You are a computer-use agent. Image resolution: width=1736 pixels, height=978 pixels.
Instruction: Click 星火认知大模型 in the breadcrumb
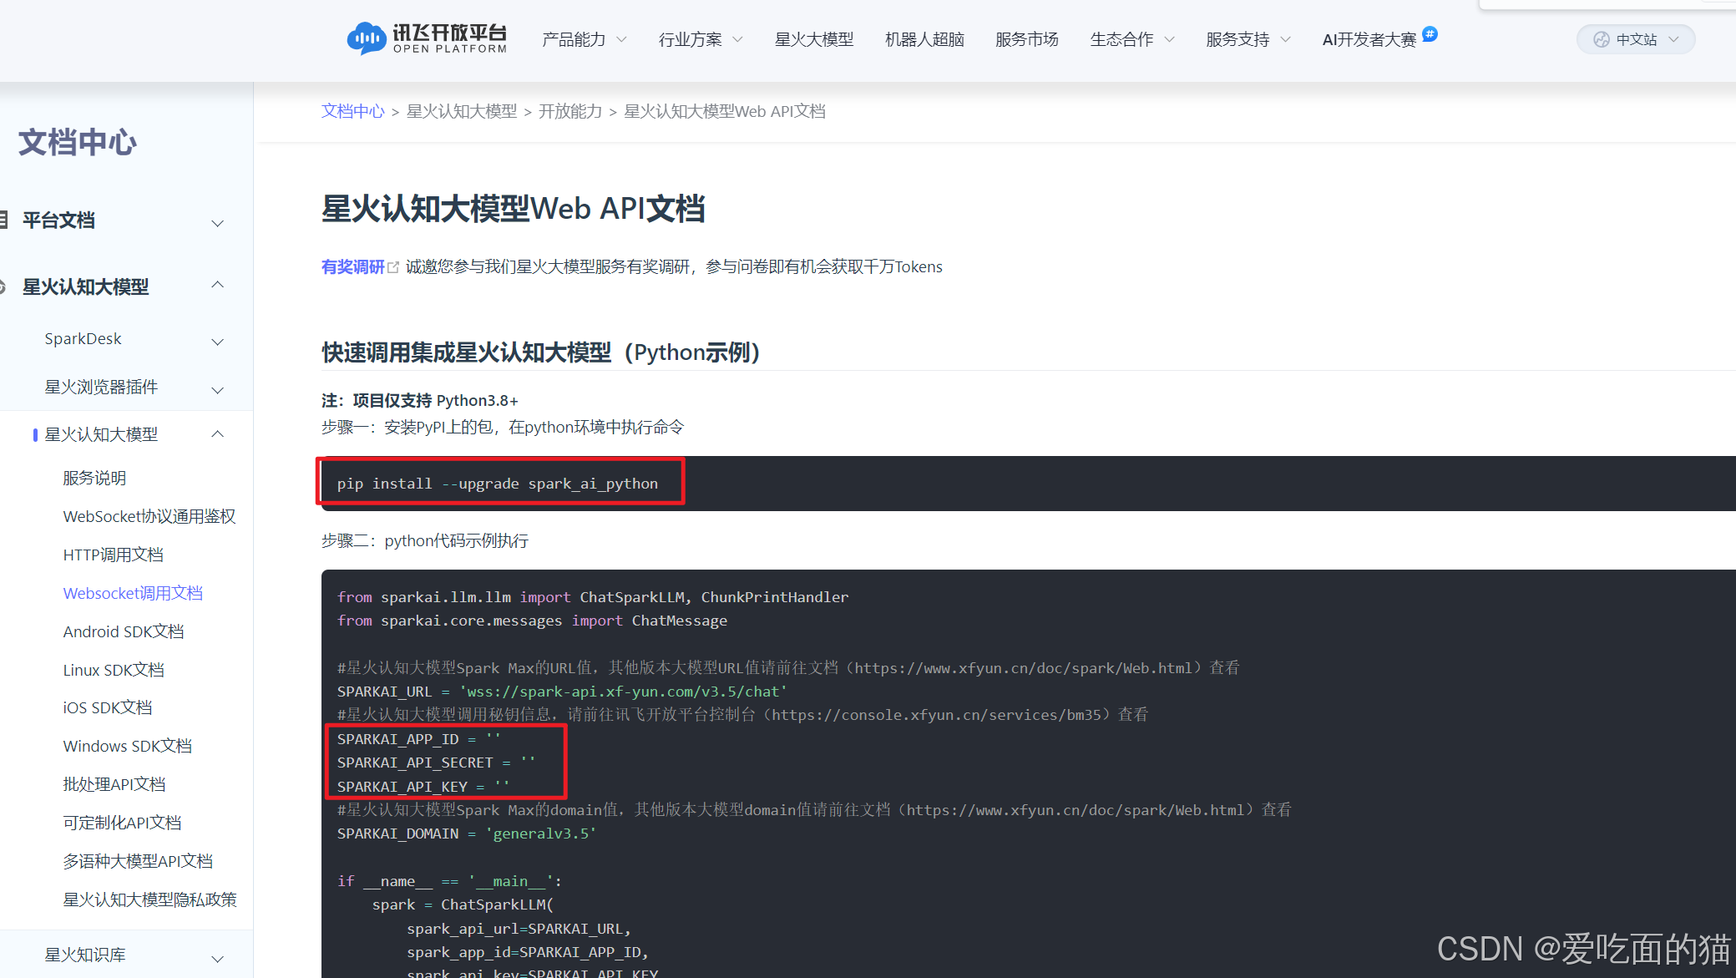click(462, 111)
